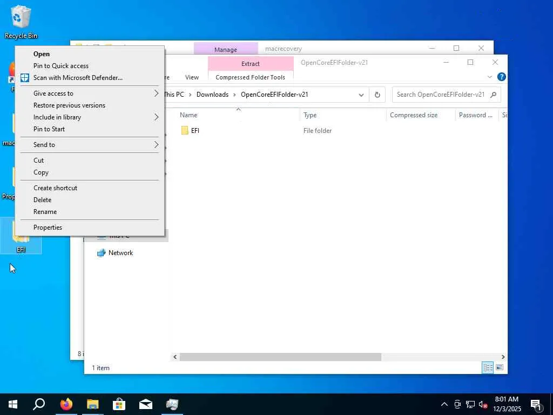The height and width of the screenshot is (415, 553).
Task: Open Properties from the context menu
Action: 90,227
